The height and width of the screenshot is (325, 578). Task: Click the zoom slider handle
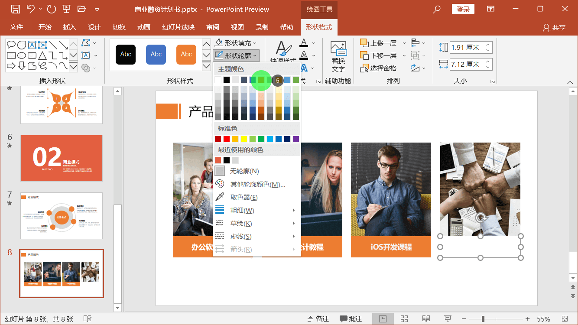tap(483, 319)
